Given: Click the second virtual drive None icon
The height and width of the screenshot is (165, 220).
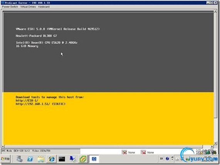Looking at the screenshot, I should 143,152.
